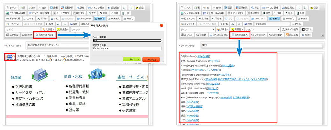Click the title field containing 索引
331x130 pixels.
(x=262, y=46)
